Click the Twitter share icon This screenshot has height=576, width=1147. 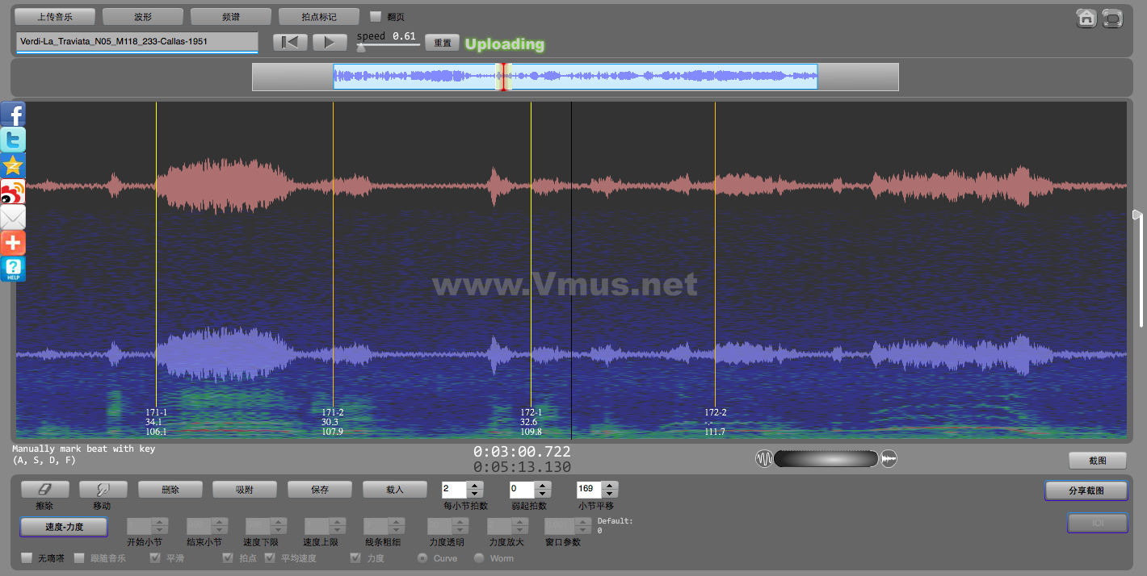(13, 140)
